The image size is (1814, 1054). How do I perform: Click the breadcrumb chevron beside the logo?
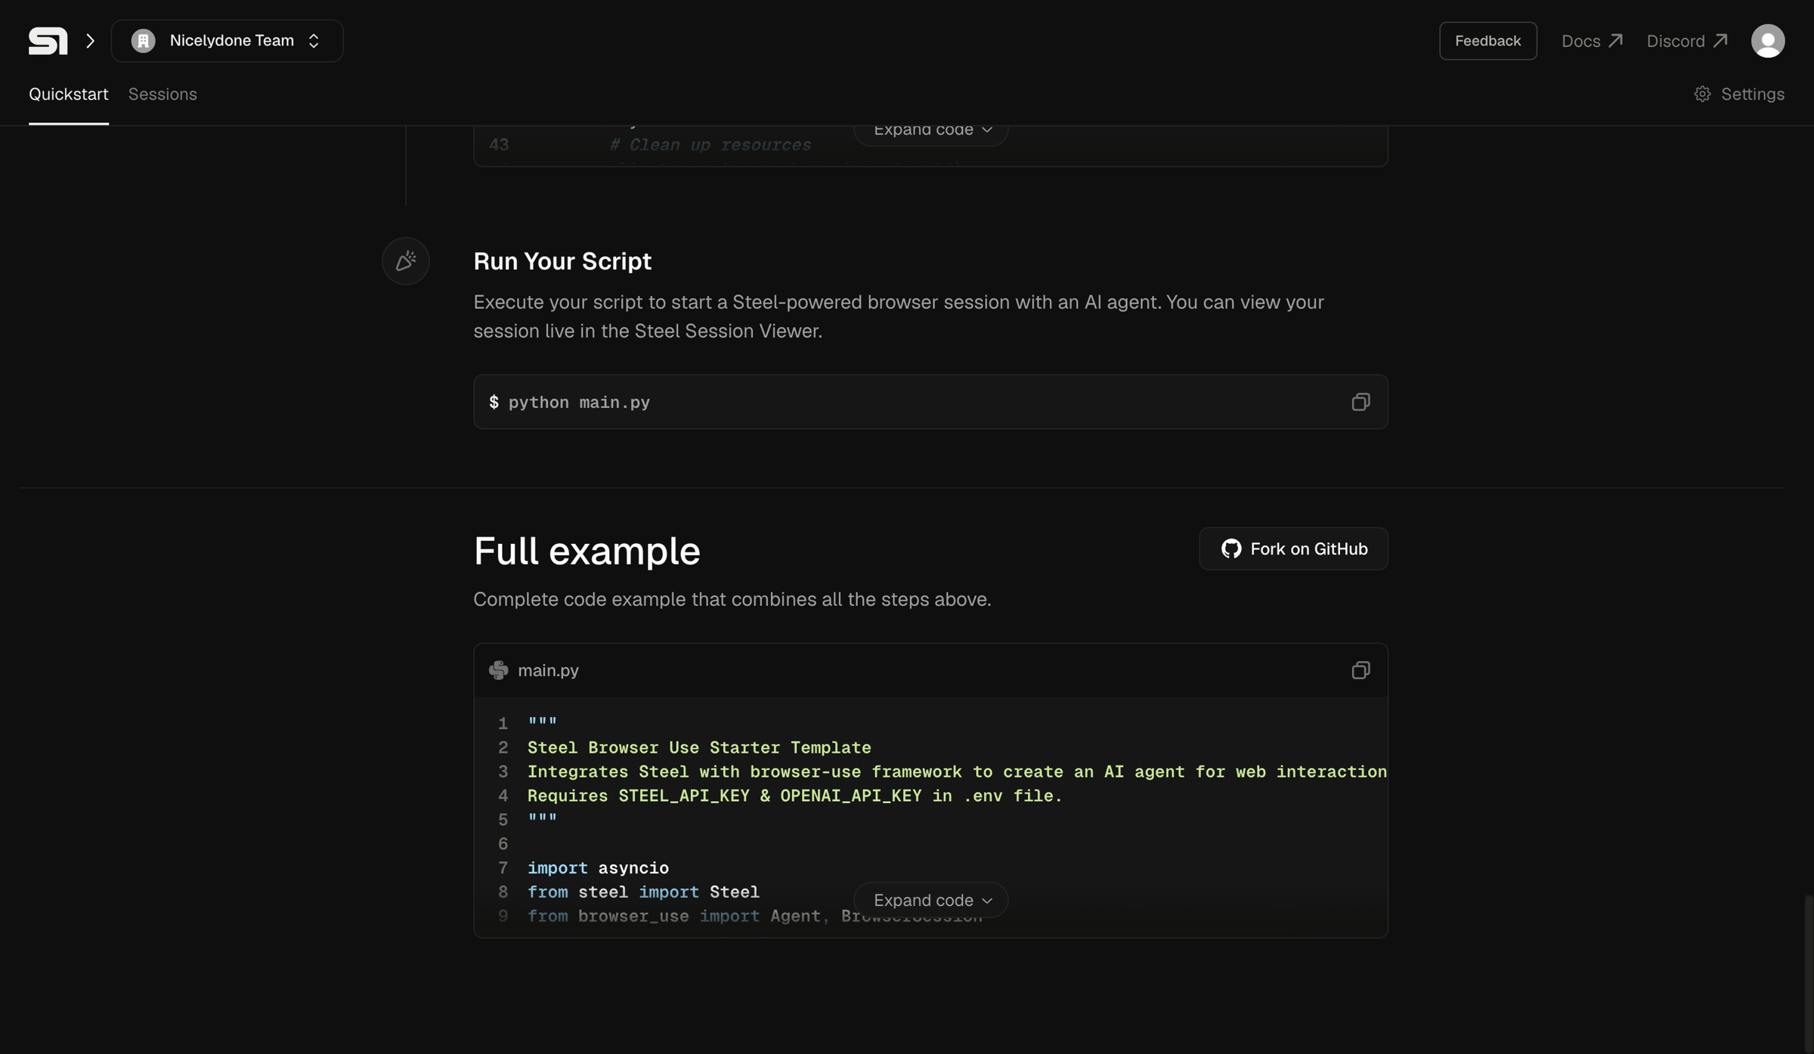pos(90,41)
